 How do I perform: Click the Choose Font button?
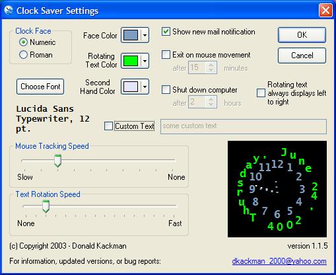click(x=40, y=87)
